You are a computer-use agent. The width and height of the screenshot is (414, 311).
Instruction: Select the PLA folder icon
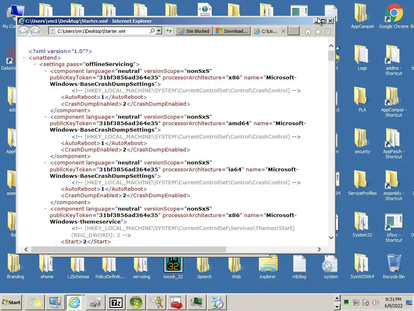point(362,99)
